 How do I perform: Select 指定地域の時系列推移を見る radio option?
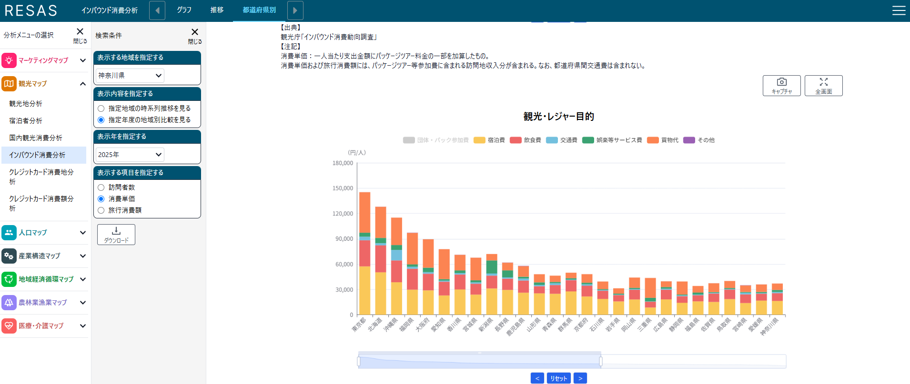101,108
